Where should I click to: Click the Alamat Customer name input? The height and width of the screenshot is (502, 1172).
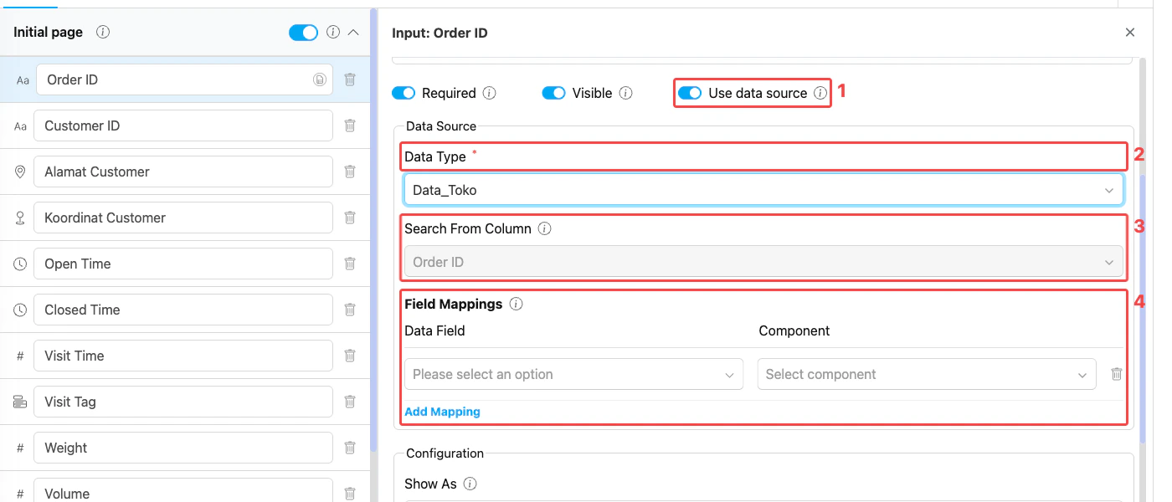(x=183, y=172)
